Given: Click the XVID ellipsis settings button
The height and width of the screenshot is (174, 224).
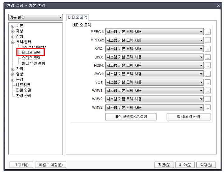Looking at the screenshot, I should pyautogui.click(x=208, y=49).
